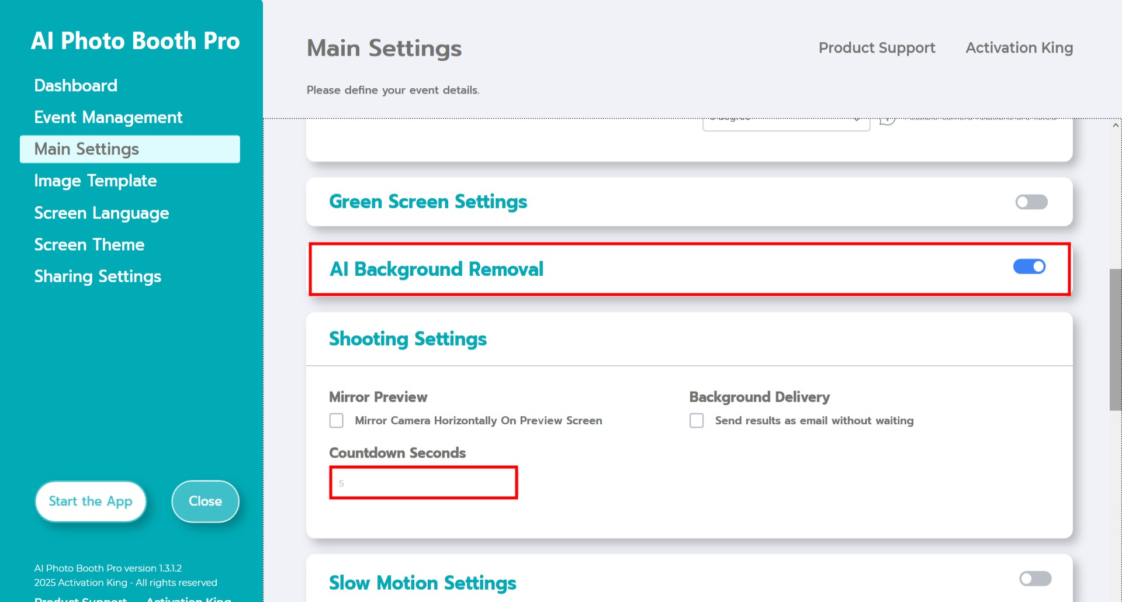Screen dimensions: 1122x602
Task: Click the Shooting Settings heading
Action: [x=408, y=339]
